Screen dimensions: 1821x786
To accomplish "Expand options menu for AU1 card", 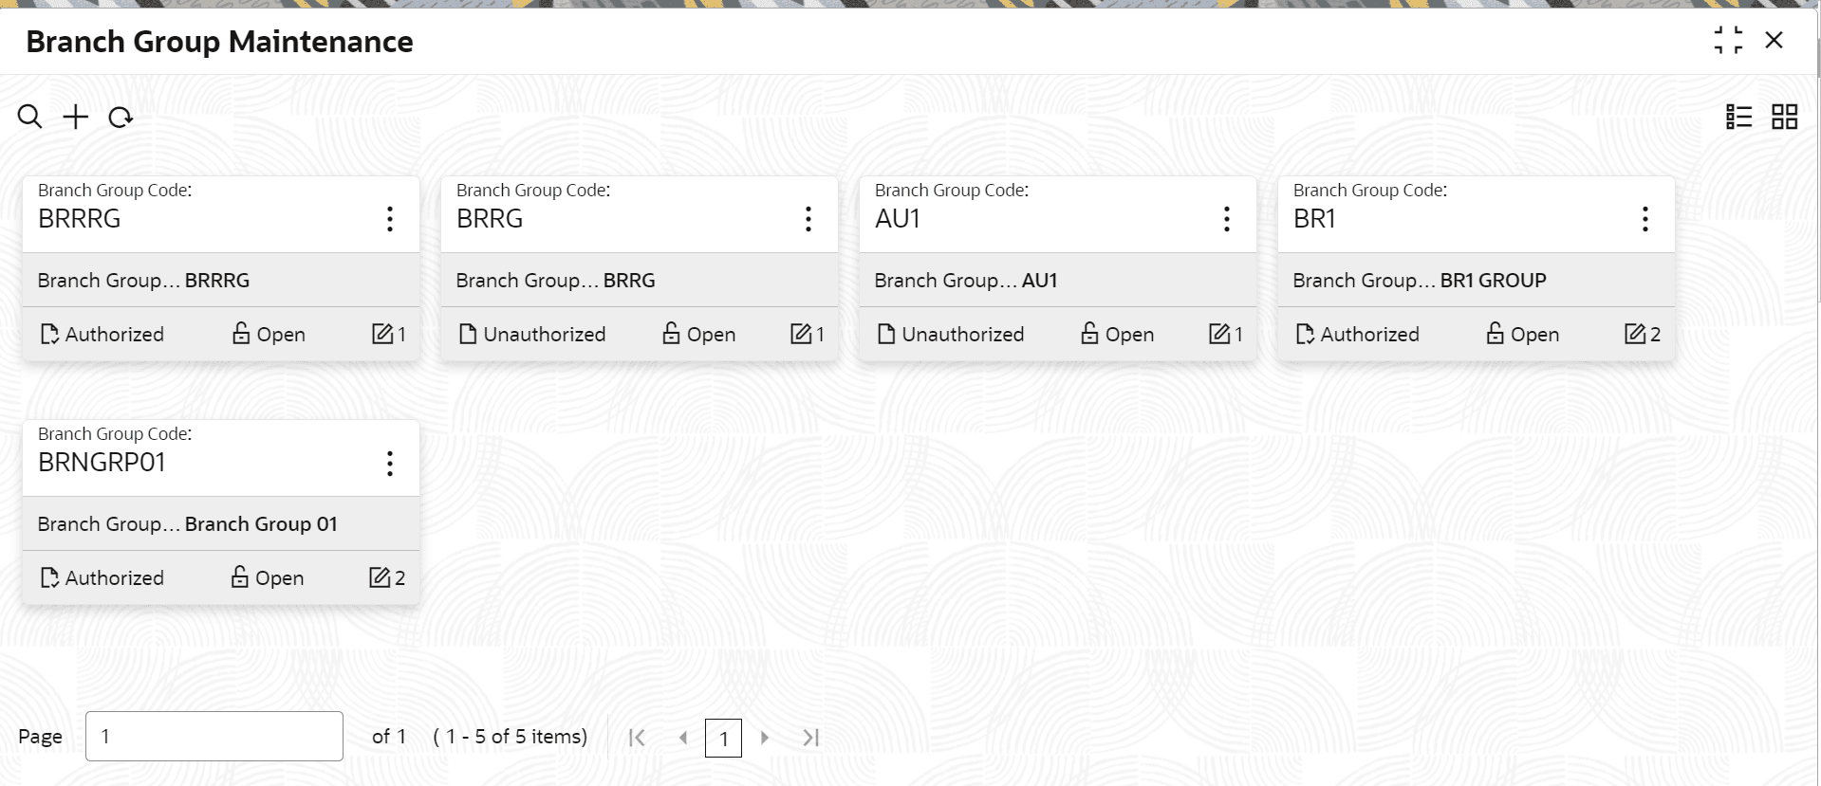I will pos(1227,219).
